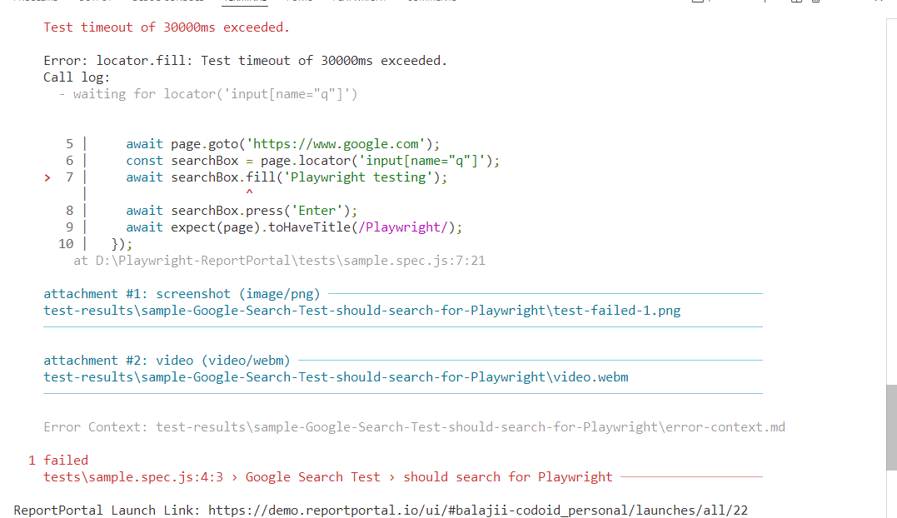The image size is (897, 518).
Task: Open sample.spec.js:7:21 stack trace location
Action: (x=290, y=261)
